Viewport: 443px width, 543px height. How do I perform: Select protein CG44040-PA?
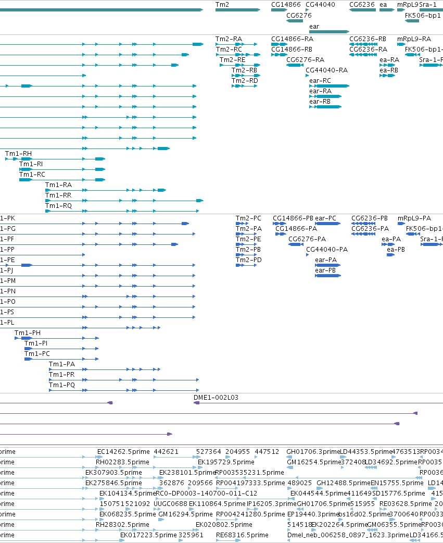click(x=308, y=255)
